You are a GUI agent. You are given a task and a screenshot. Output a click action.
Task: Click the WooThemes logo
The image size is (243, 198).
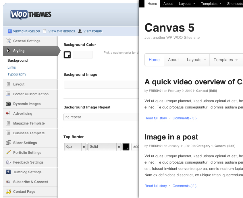(31, 15)
